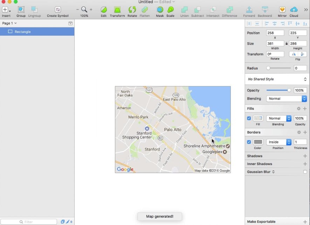The width and height of the screenshot is (310, 225).
Task: Align layer horizontal centers
Action: [x=274, y=24]
